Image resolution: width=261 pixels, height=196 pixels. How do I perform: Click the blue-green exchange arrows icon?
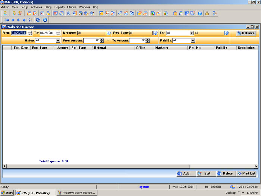point(180,13)
